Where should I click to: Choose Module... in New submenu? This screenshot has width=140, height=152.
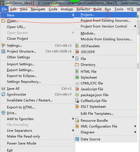click(105, 33)
